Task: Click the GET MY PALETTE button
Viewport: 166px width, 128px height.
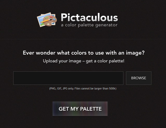Action: [80, 109]
